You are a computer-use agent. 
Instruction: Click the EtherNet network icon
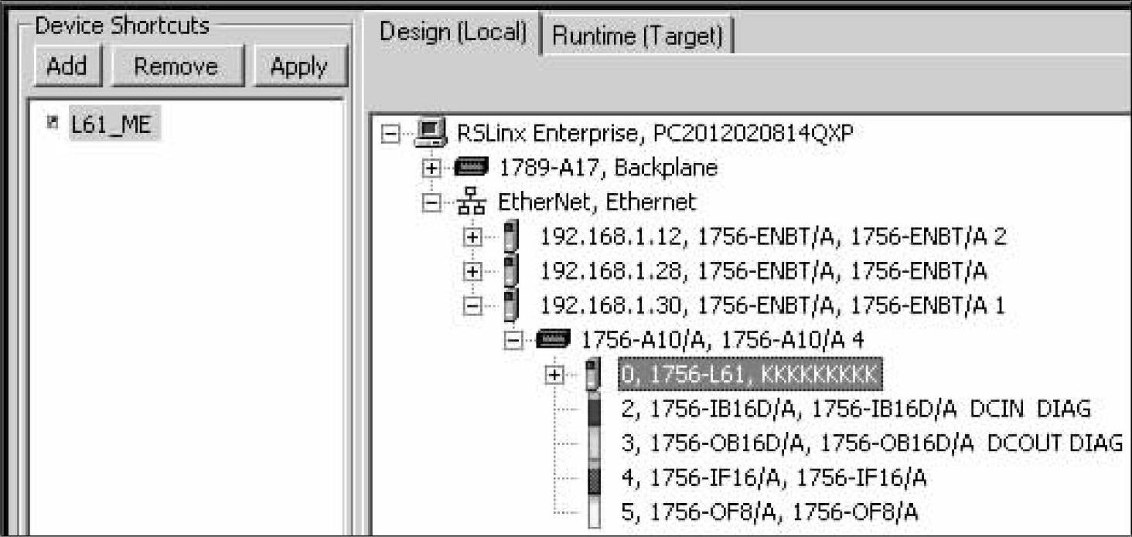coord(469,202)
